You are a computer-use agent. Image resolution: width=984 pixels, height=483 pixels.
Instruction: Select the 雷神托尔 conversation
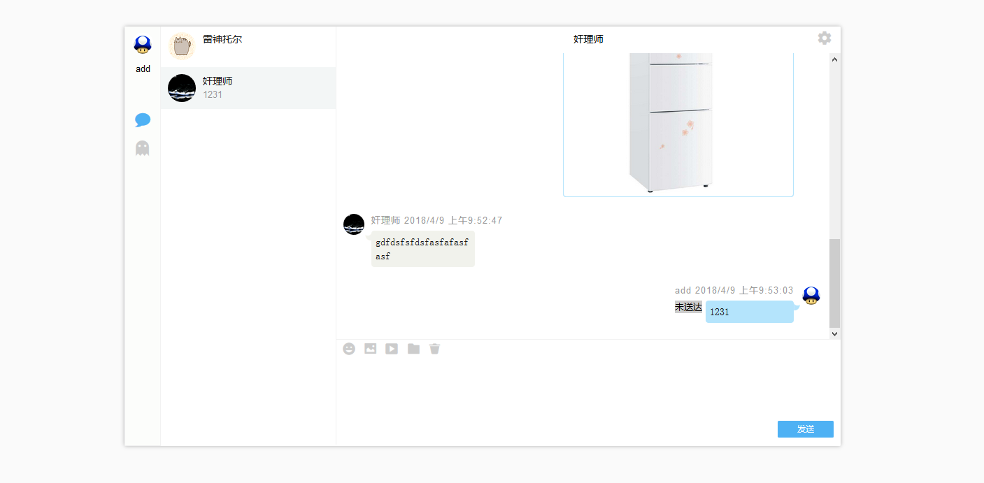click(248, 46)
